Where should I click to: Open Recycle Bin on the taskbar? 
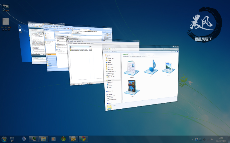click(12, 139)
